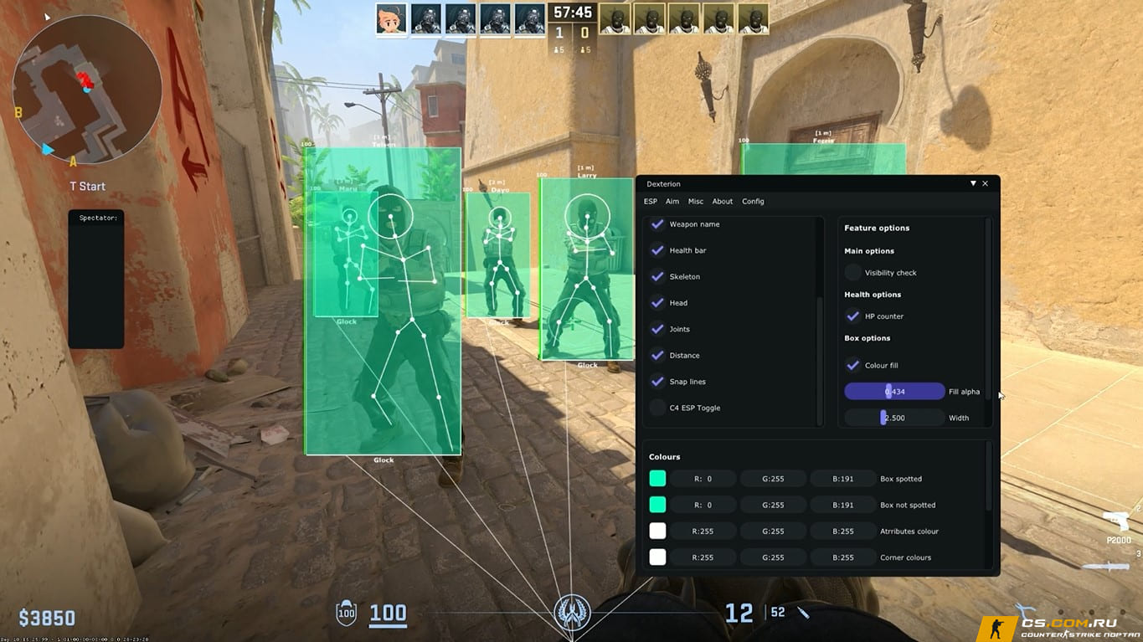This screenshot has width=1143, height=642.
Task: Toggle the Health bar checkbox
Action: [658, 250]
